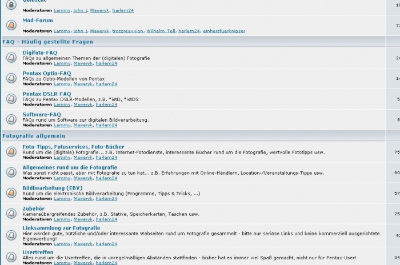View moderator Maveryk in Zubehör row
Viewport: 400px width, 265px height.
pyautogui.click(x=83, y=219)
